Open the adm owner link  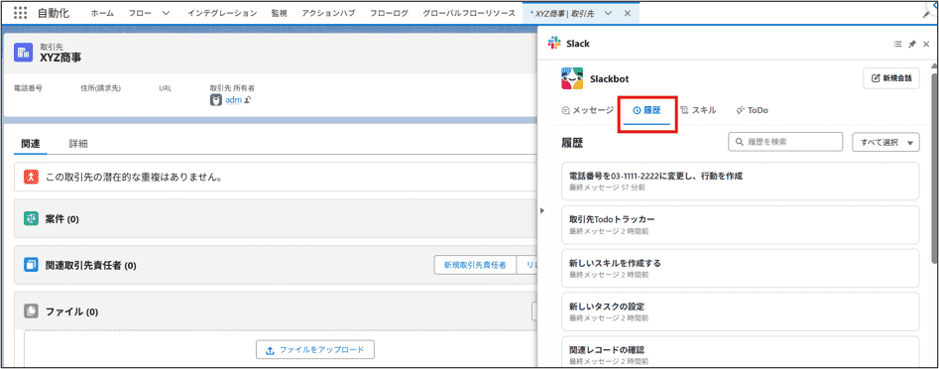[x=234, y=100]
